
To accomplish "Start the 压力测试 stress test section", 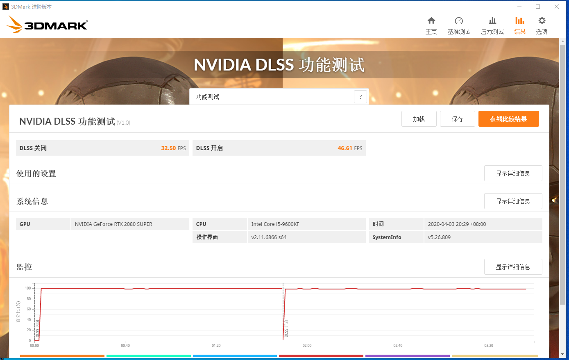I will coord(492,25).
